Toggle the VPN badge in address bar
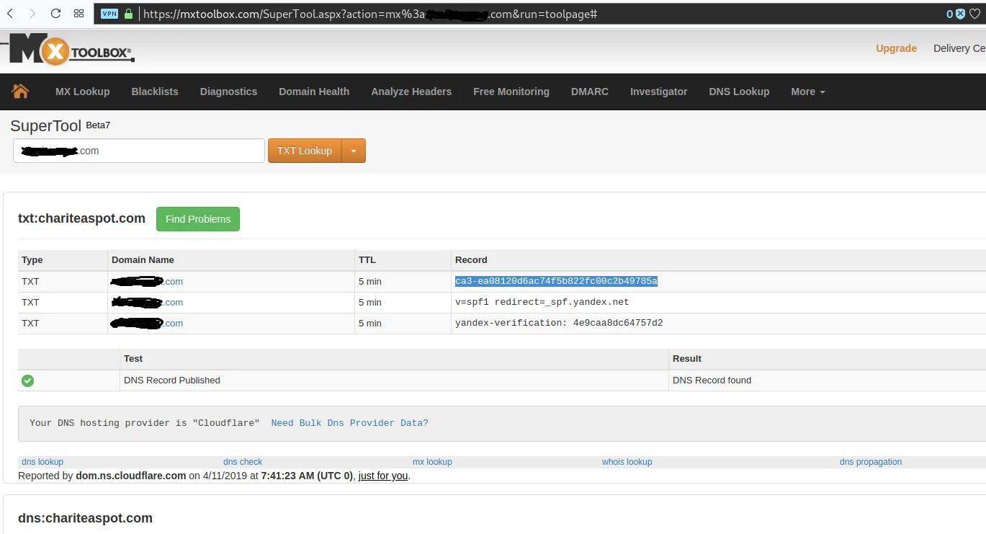 (x=109, y=14)
